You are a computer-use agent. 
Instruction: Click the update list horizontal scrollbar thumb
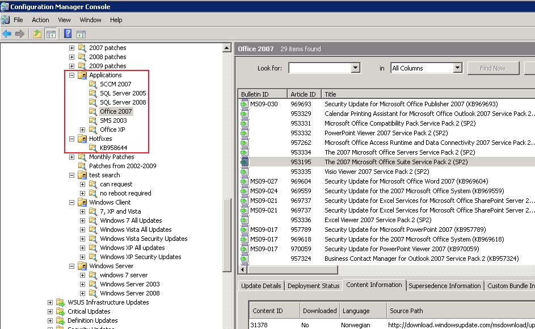click(x=292, y=269)
